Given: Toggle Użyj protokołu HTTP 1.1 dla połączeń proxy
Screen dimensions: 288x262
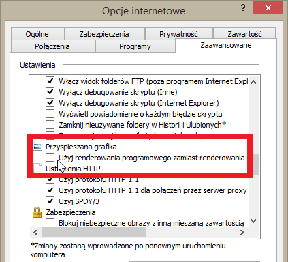Looking at the screenshot, I should coord(50,190).
